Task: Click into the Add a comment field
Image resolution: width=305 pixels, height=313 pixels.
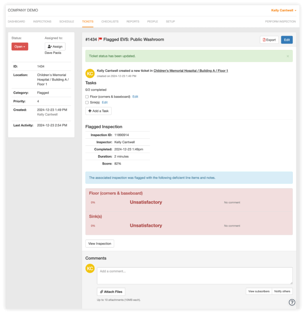Action: coord(195,276)
